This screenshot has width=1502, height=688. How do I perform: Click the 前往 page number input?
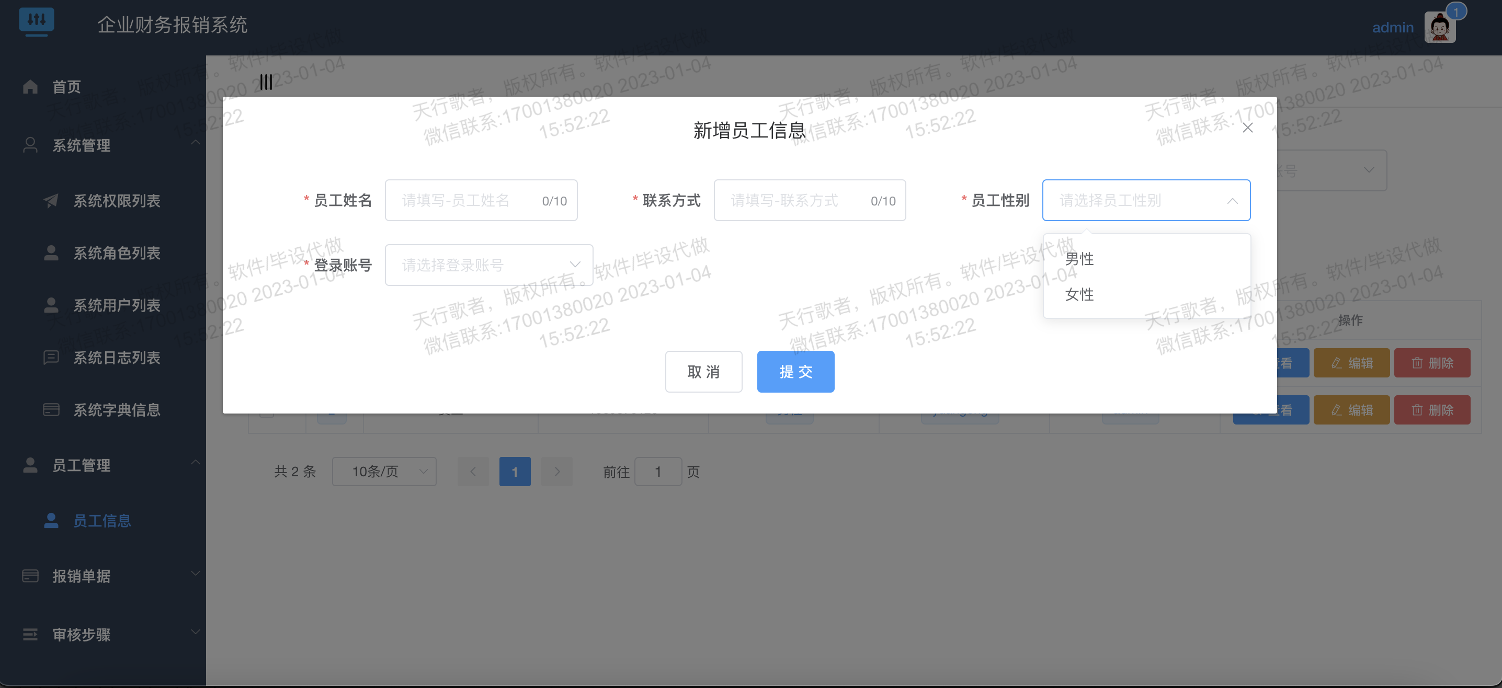tap(658, 472)
